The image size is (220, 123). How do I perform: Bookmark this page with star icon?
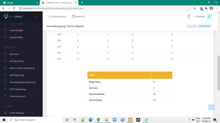point(194,8)
